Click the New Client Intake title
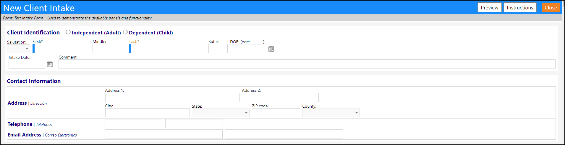 (x=39, y=8)
